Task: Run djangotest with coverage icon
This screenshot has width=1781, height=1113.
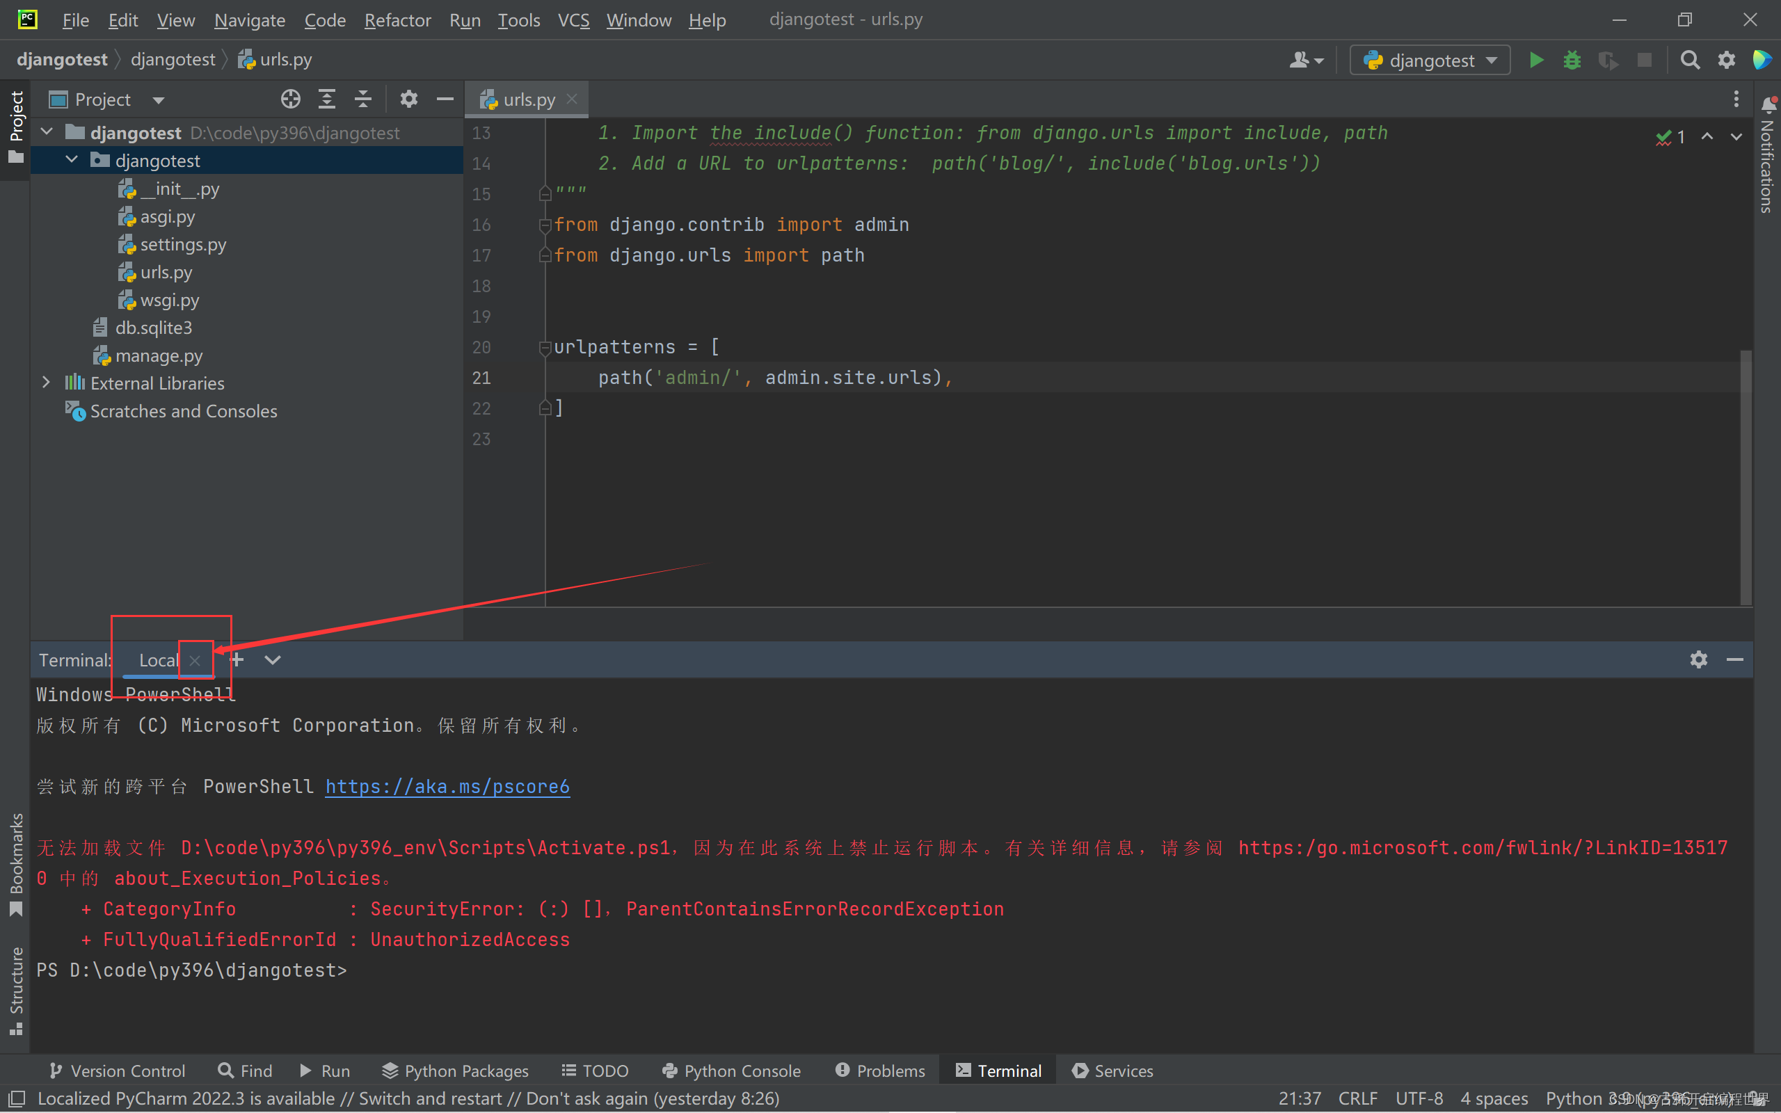Action: pos(1608,60)
